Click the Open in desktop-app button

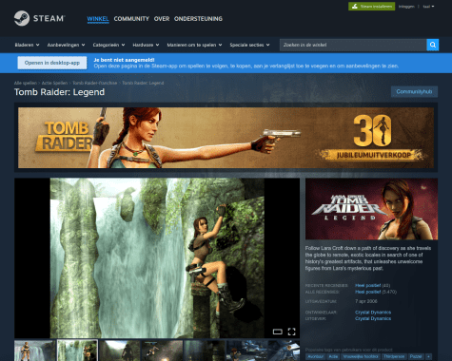[52, 63]
